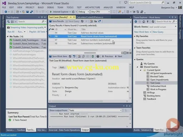Click the browser refresh icon beside Internet Explorer
The width and height of the screenshot is (183, 137).
(x=73, y=12)
